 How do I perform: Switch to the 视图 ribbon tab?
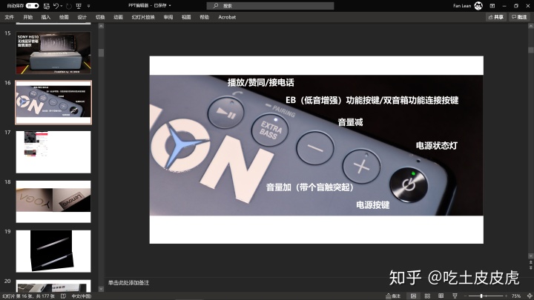186,17
